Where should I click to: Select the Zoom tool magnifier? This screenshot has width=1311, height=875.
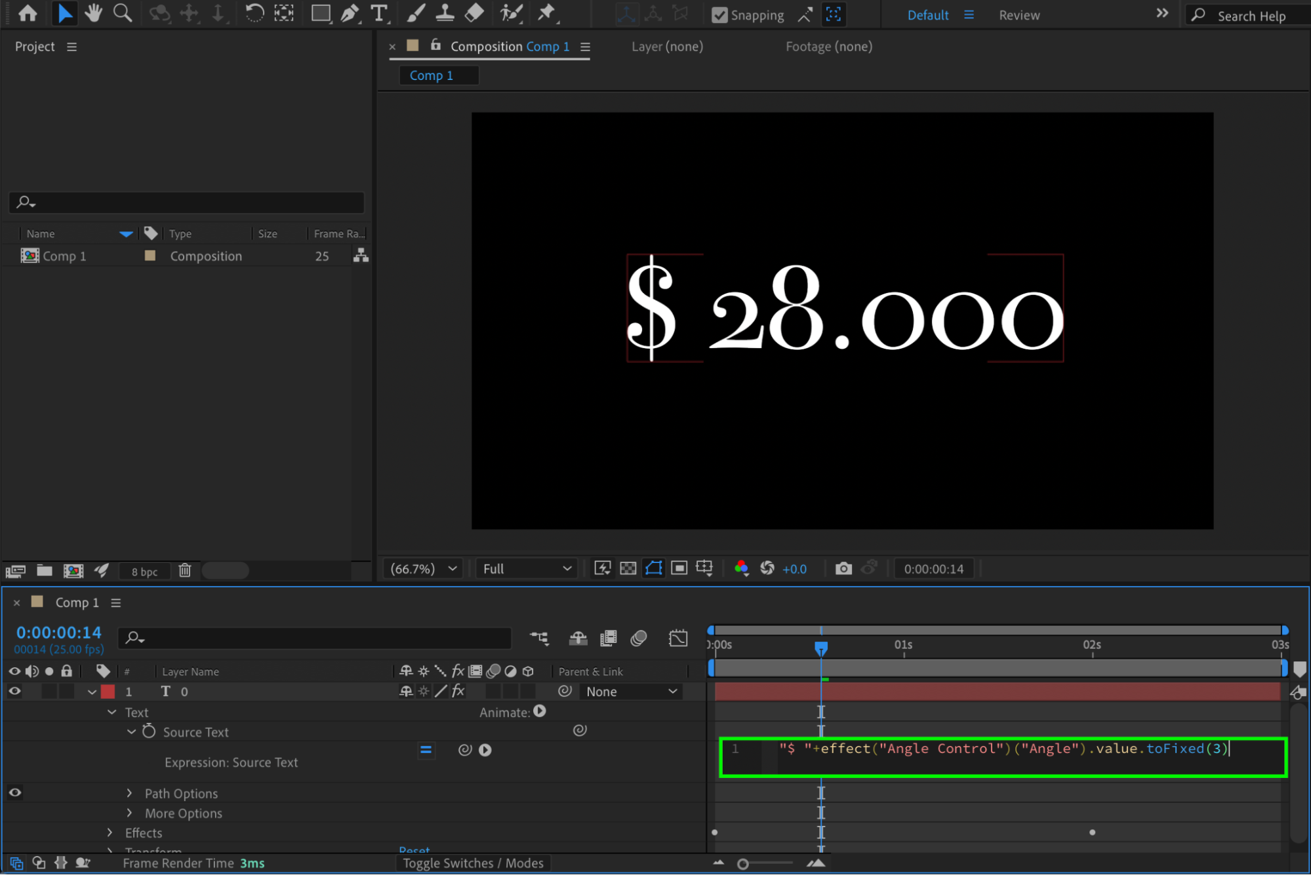(122, 13)
